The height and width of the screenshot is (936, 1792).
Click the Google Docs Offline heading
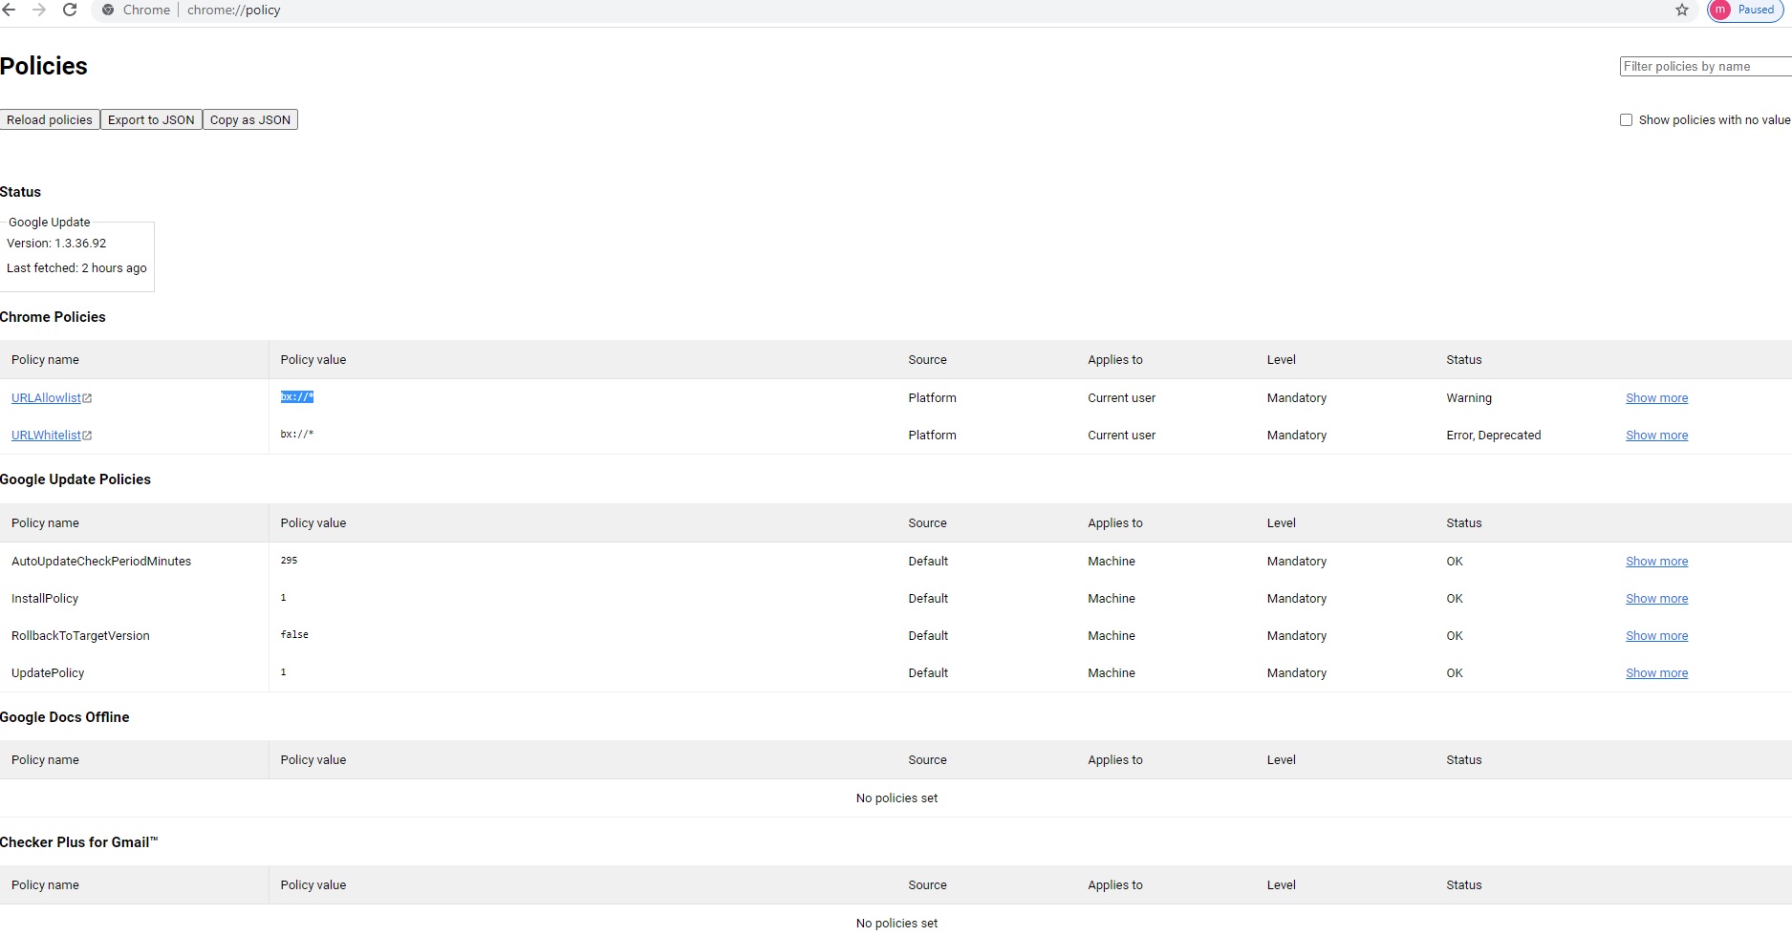tap(64, 717)
